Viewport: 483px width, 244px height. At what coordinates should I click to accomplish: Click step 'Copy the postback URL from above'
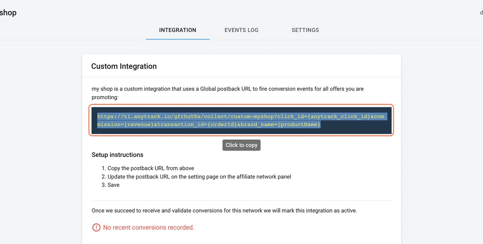coord(151,168)
